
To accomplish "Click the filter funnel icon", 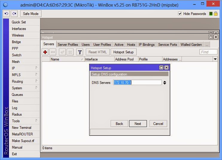I will tap(80, 52).
